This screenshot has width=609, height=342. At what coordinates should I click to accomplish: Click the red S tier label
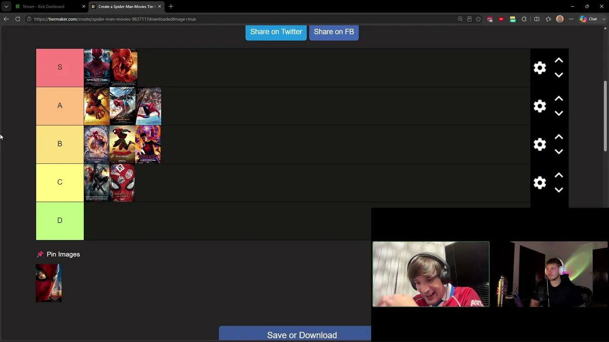pos(60,67)
